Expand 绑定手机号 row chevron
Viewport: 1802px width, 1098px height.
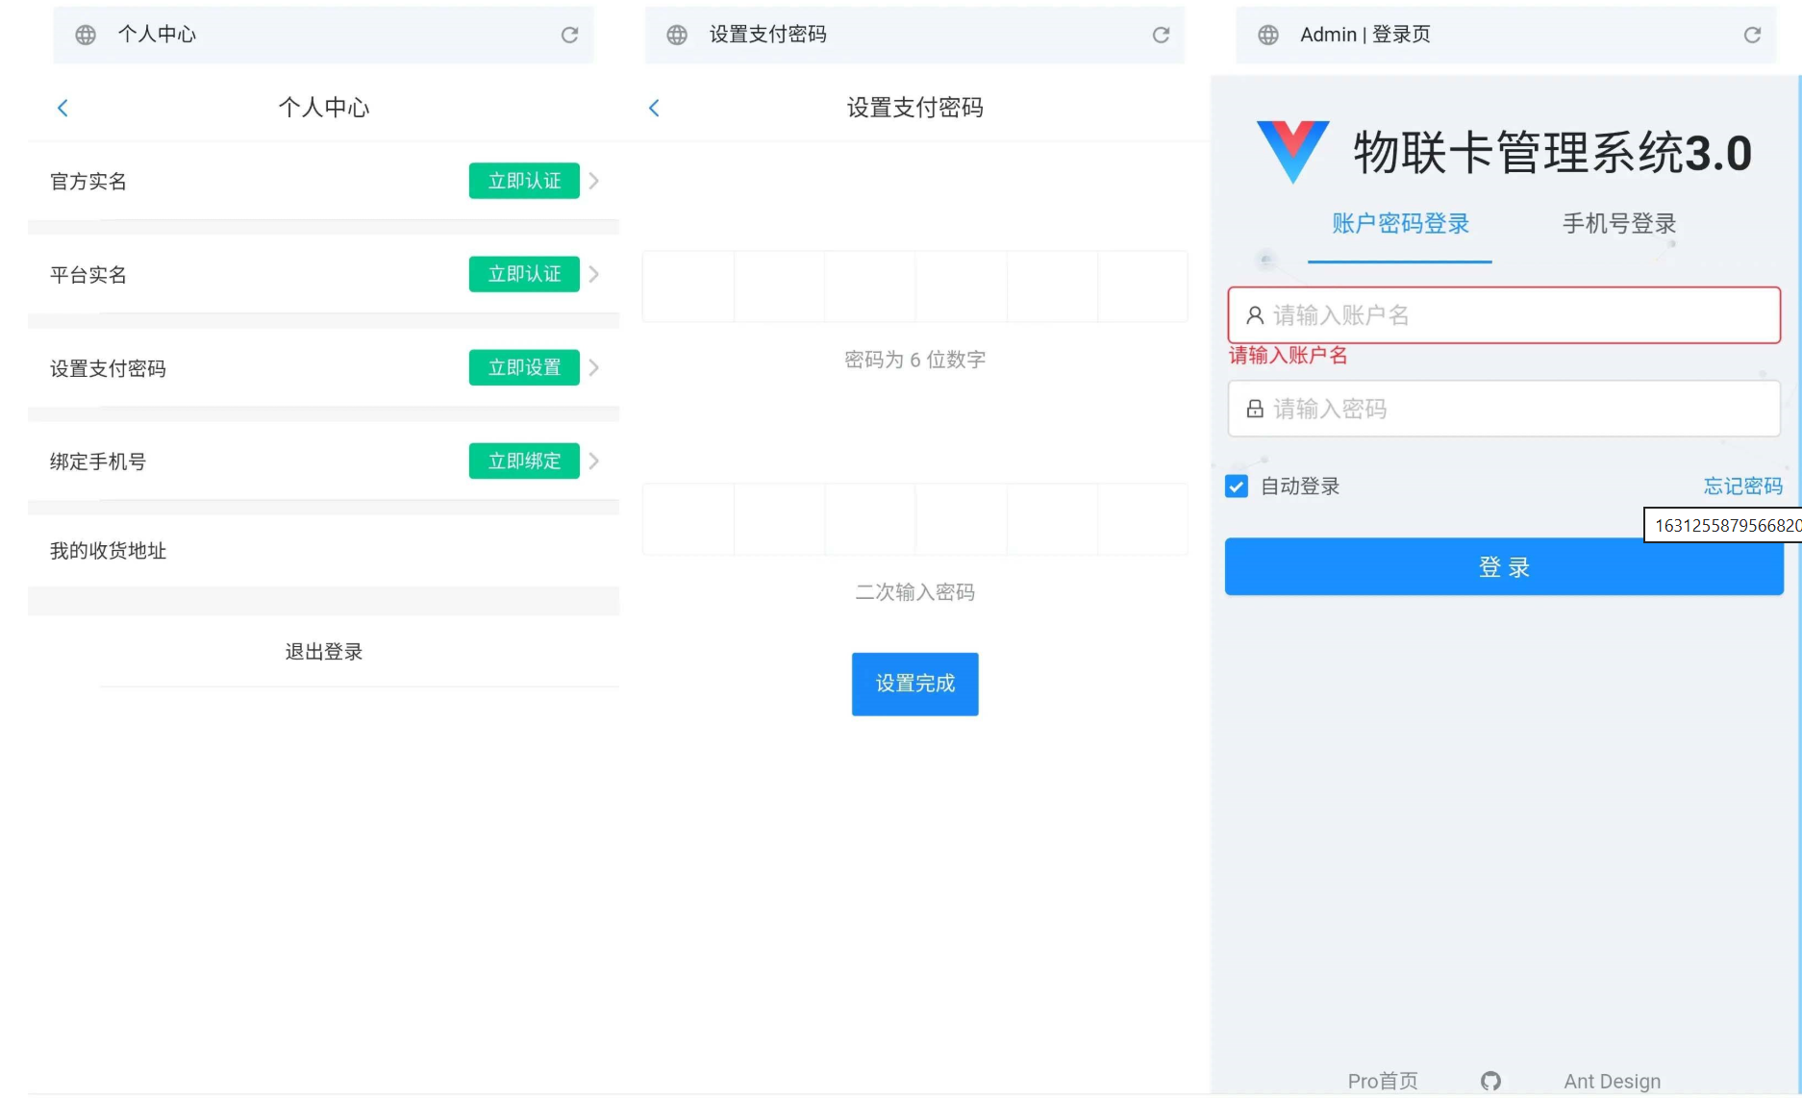(x=594, y=461)
